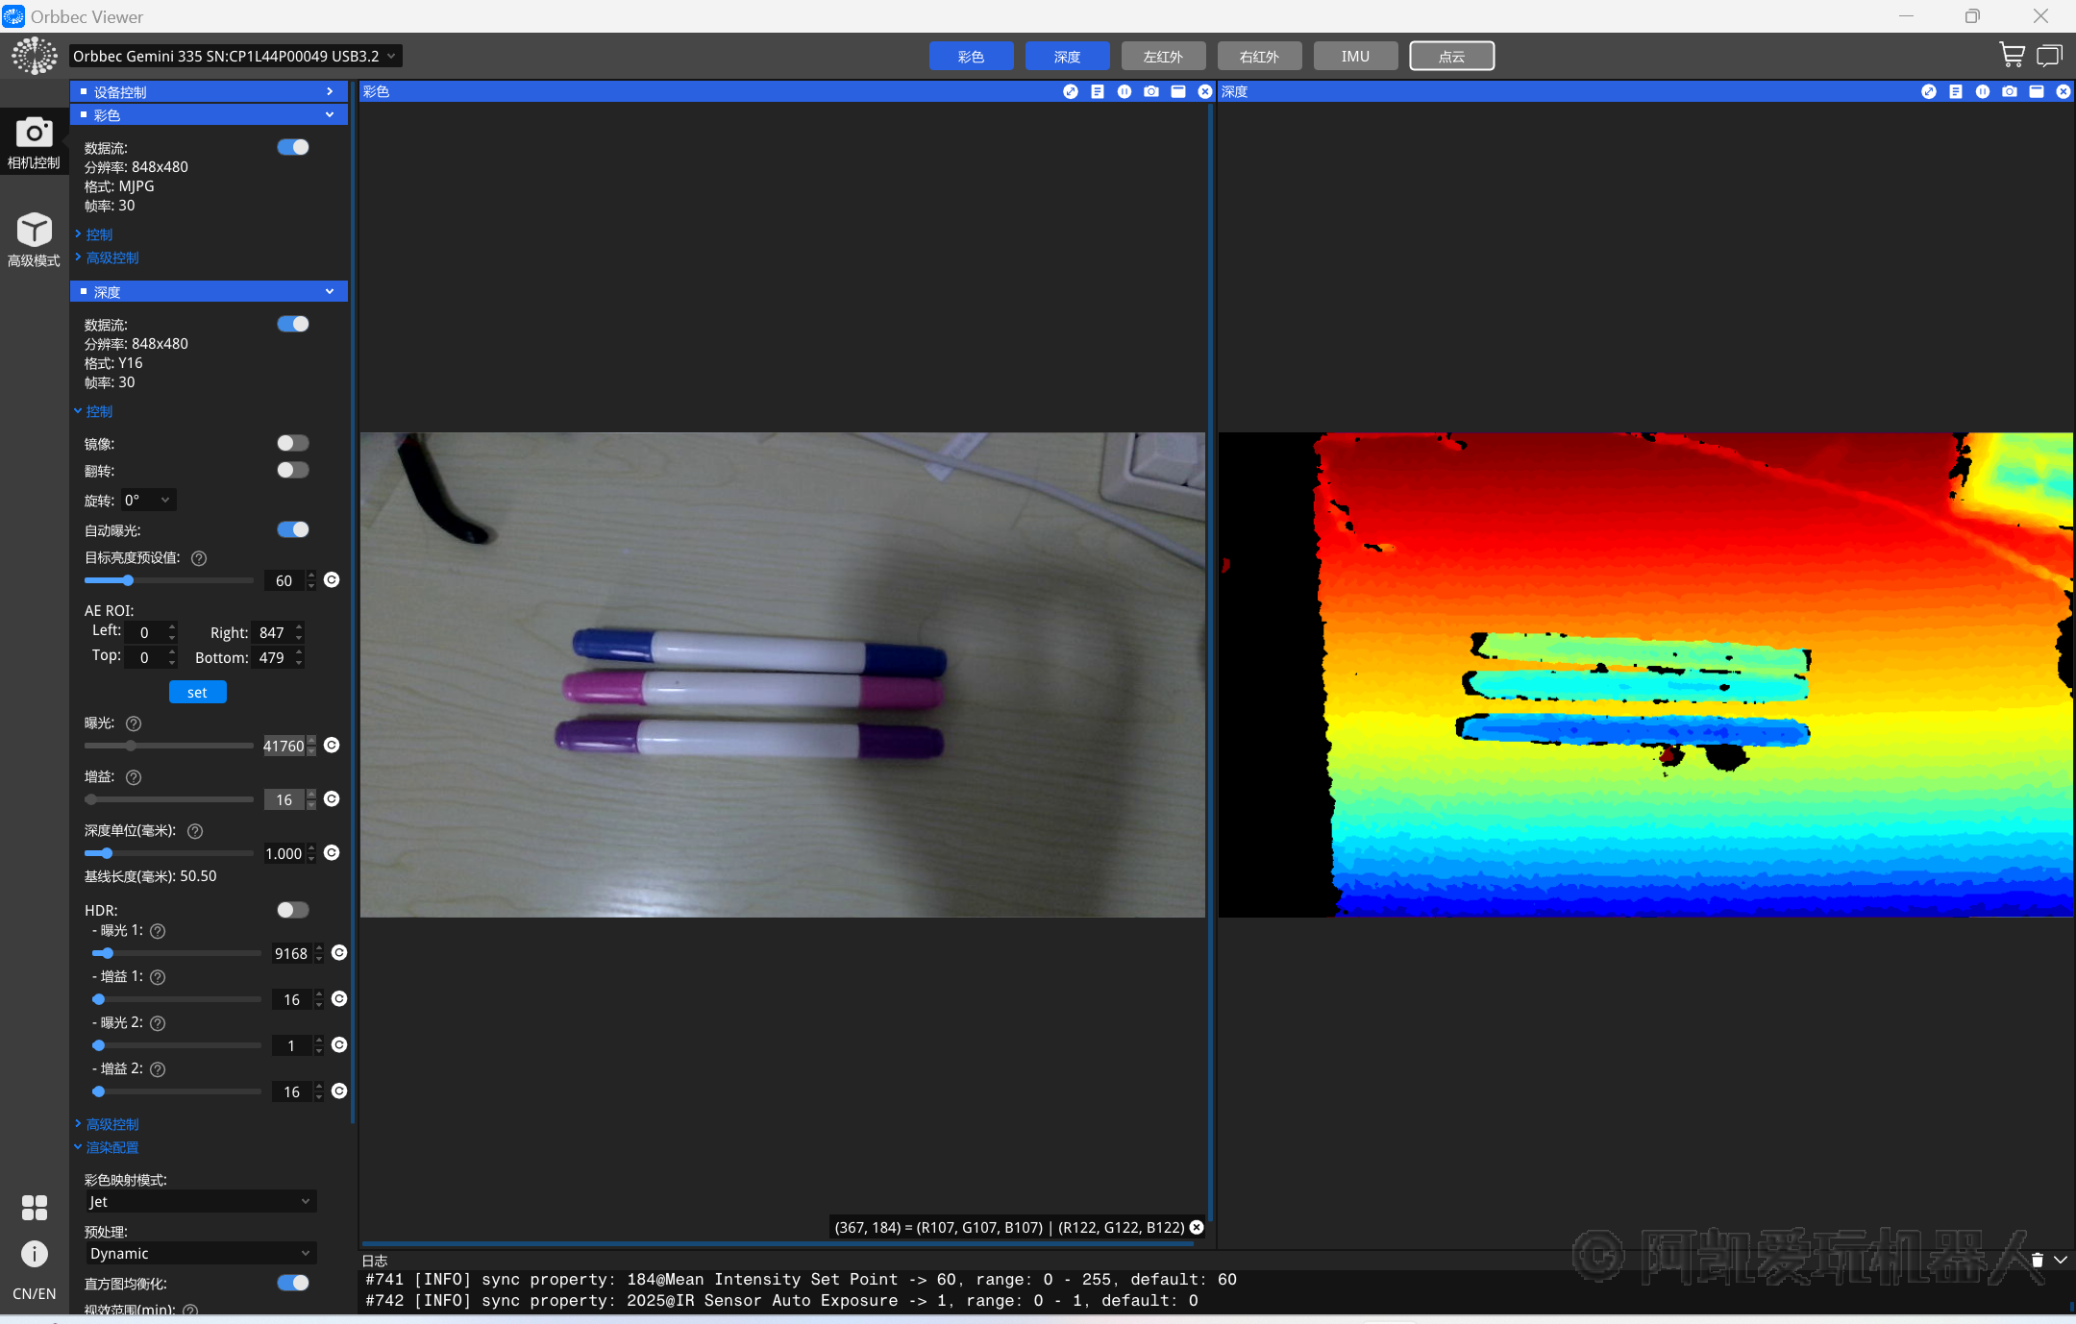The height and width of the screenshot is (1324, 2076).
Task: Turn off the color data stream (数据流)
Action: [x=293, y=147]
